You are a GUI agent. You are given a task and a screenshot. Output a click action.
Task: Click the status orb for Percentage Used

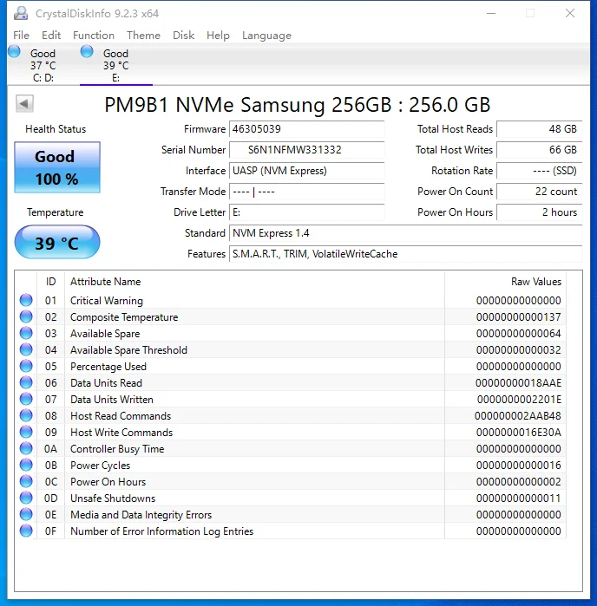point(26,367)
